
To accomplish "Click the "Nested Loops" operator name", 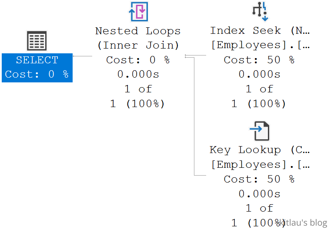I will pyautogui.click(x=138, y=31).
